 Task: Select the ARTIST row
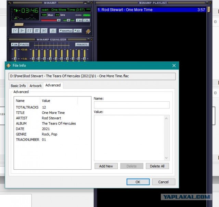pos(52,118)
